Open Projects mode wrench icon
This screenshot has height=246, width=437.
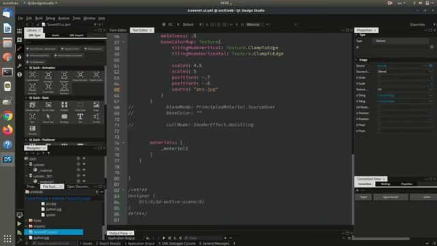point(19,66)
